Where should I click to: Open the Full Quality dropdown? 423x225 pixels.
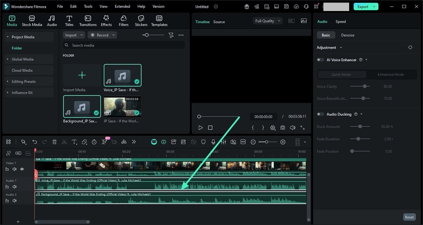pyautogui.click(x=267, y=20)
